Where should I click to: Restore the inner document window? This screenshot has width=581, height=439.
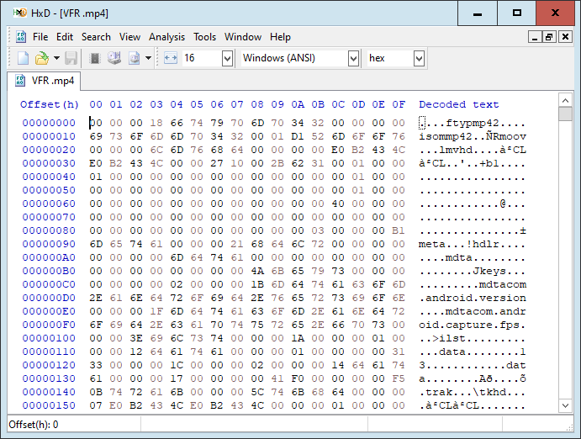(550, 37)
